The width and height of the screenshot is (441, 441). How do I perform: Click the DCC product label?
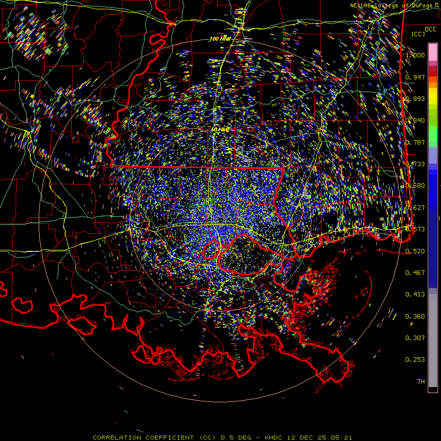[431, 29]
